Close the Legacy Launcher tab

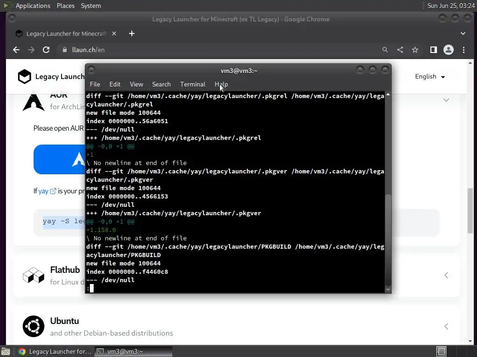pyautogui.click(x=114, y=33)
